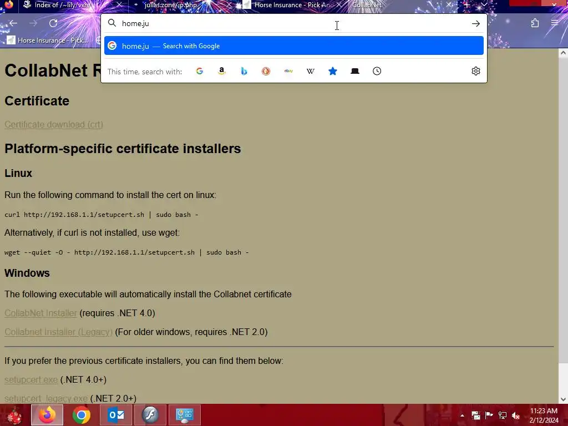Click the 'Windows' heading
Image resolution: width=568 pixels, height=426 pixels.
pos(27,273)
